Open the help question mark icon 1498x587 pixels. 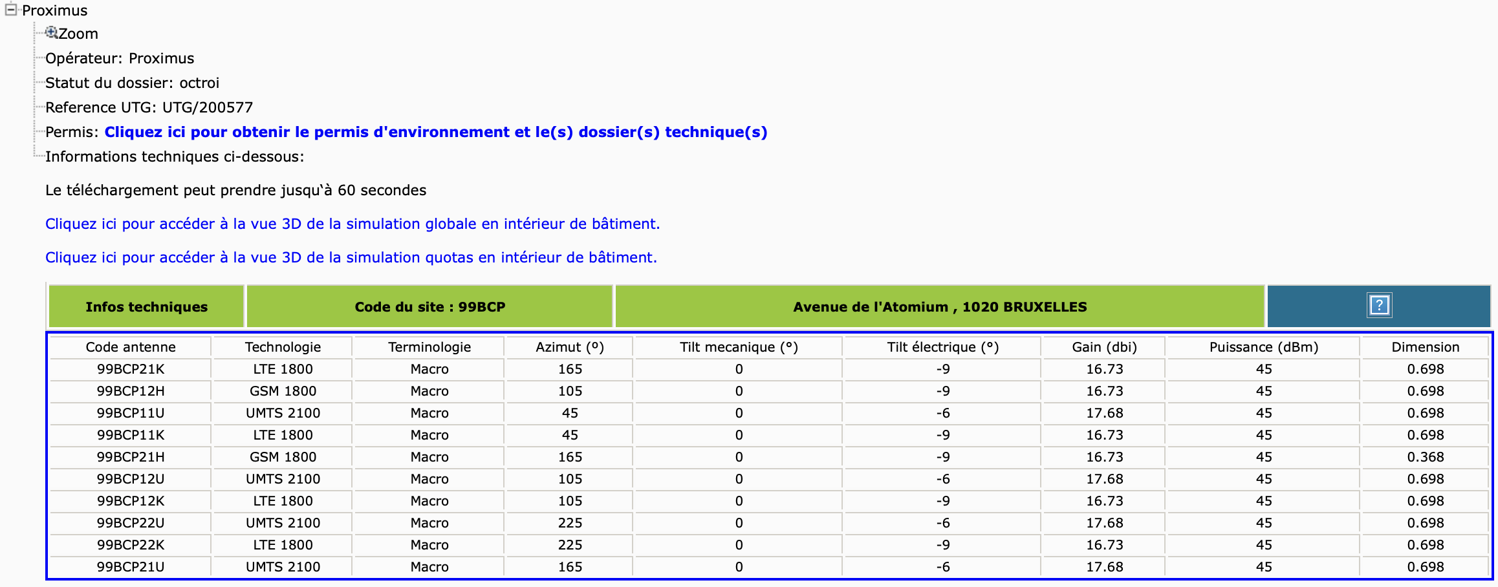(1379, 305)
